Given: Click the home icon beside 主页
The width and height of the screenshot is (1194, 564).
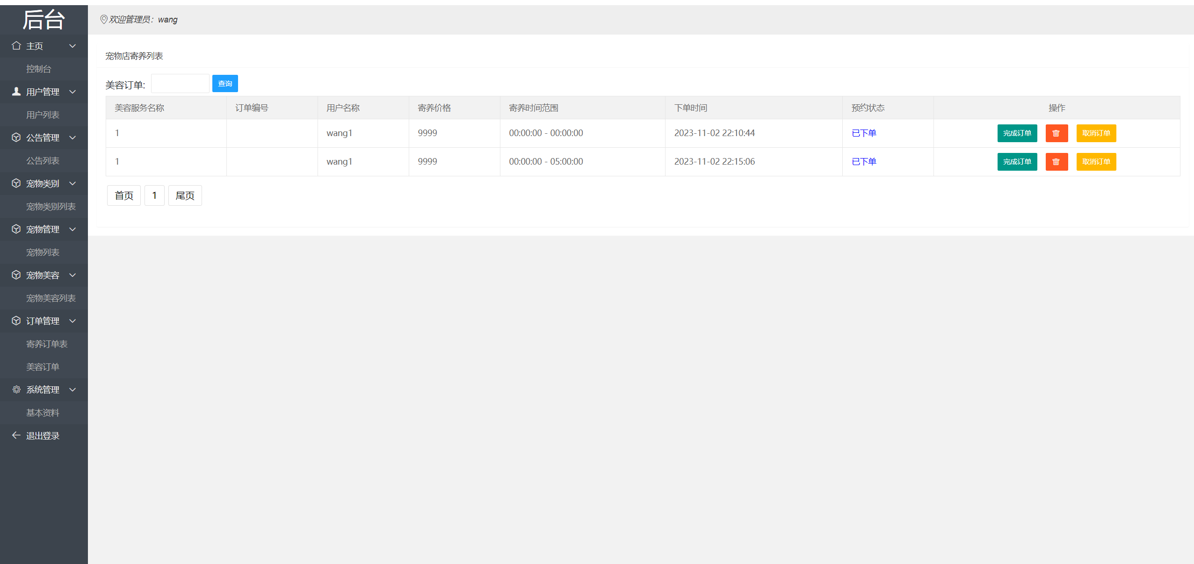Looking at the screenshot, I should click(16, 46).
